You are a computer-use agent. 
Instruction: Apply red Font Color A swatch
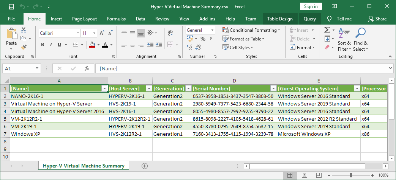(105, 45)
